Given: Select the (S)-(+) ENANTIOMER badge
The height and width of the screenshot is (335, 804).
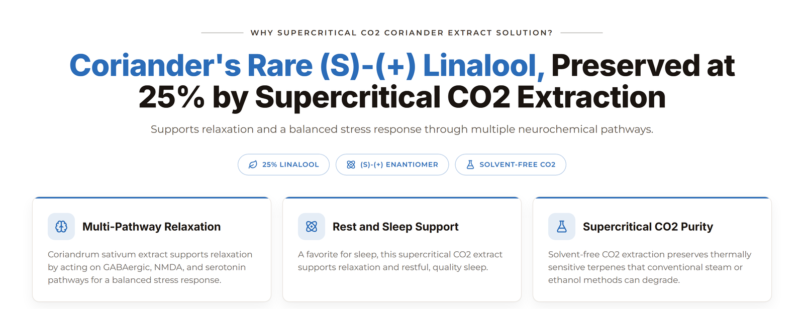Looking at the screenshot, I should pyautogui.click(x=392, y=164).
